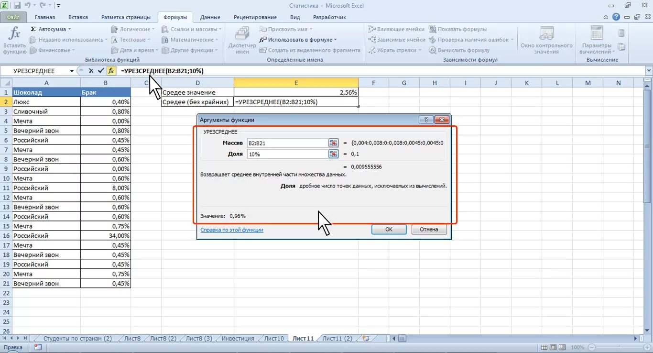Open sheet tab Лист10

point(274,338)
